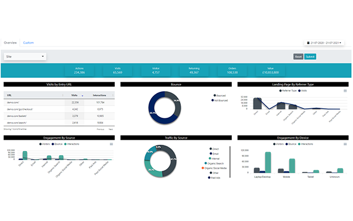Sort table by Visits column arrow
The height and width of the screenshot is (221, 353).
pos(82,96)
